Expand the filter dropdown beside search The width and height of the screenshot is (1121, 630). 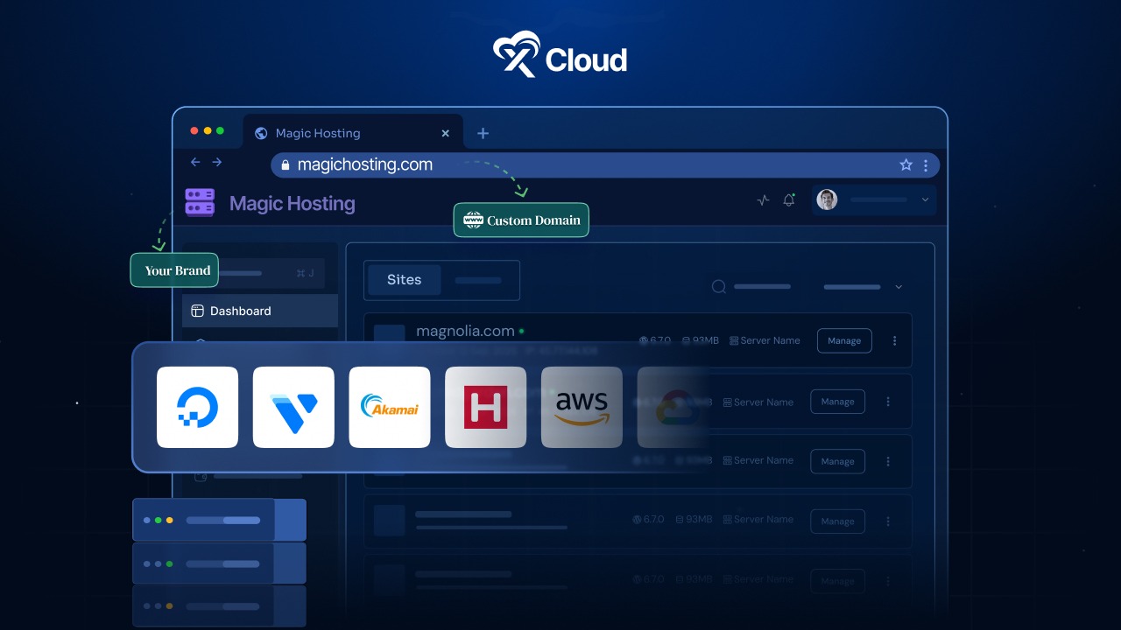[863, 286]
